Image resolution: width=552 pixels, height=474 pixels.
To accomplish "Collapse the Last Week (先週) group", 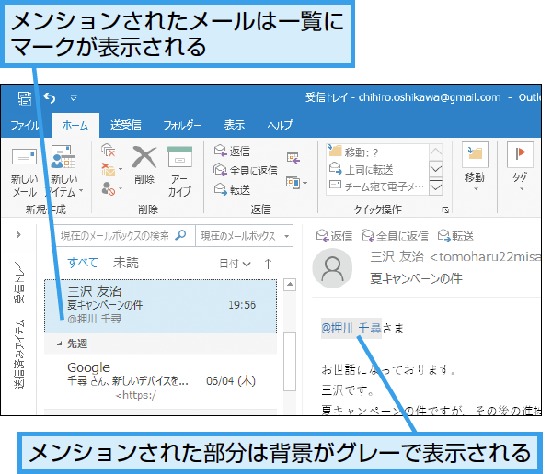I will coord(59,344).
